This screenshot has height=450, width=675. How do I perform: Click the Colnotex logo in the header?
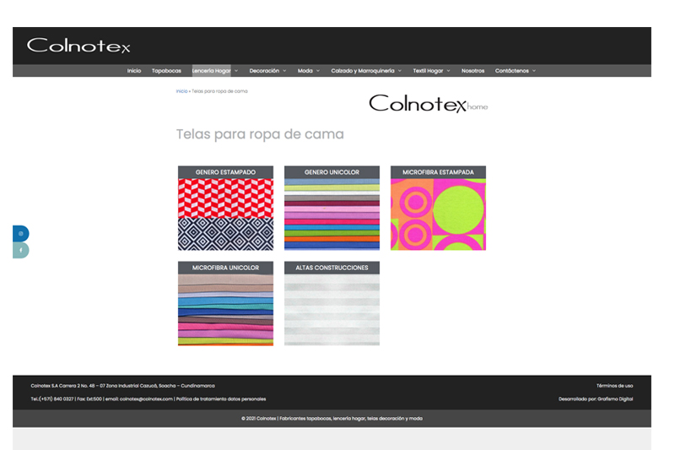[x=78, y=46]
